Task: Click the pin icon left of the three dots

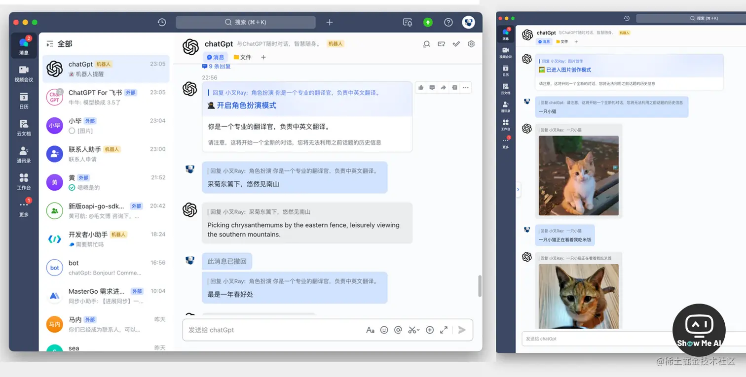Action: [454, 88]
